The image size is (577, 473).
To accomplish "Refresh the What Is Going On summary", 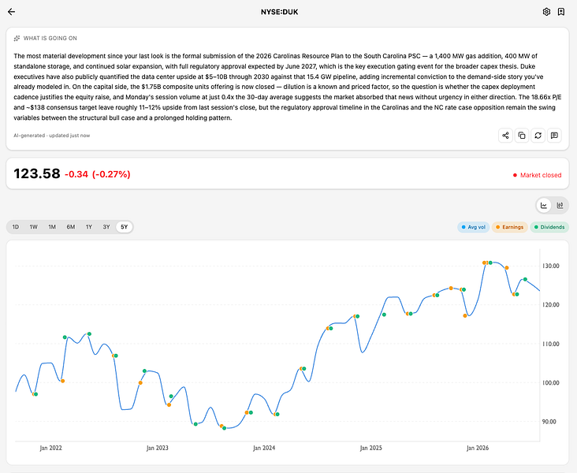I will (538, 136).
